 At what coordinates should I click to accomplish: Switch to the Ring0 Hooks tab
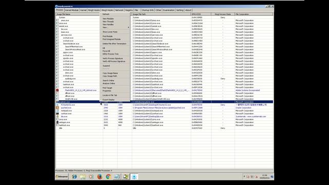tap(94, 10)
